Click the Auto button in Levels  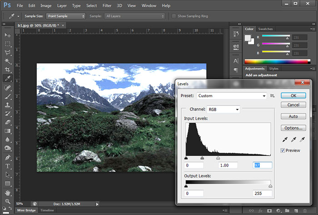[x=293, y=116]
